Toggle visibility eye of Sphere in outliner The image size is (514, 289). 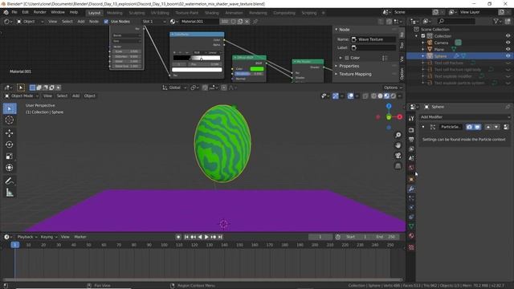(508, 56)
